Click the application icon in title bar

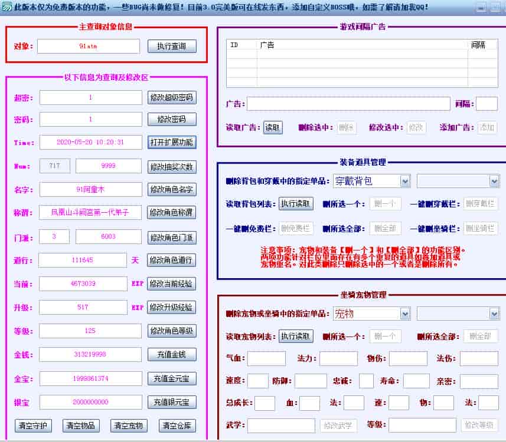coord(6,8)
